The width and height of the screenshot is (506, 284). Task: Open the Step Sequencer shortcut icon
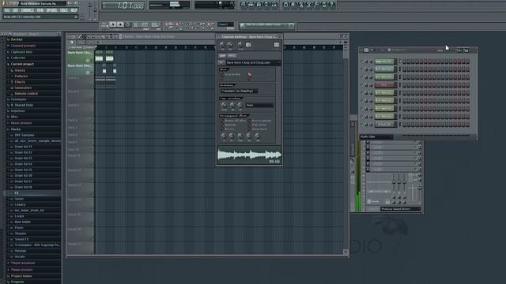251,5
